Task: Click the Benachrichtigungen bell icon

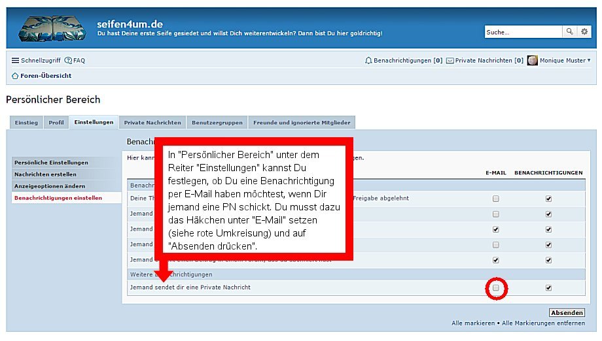Action: [x=368, y=61]
